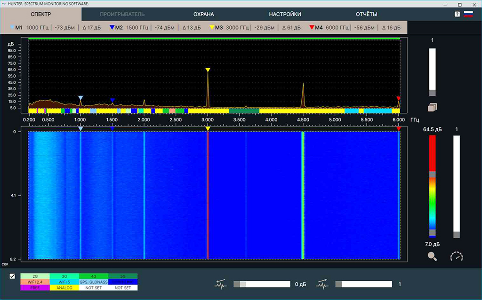
Task: Click the M3 frequency value 3000 ГГц
Action: [x=237, y=28]
